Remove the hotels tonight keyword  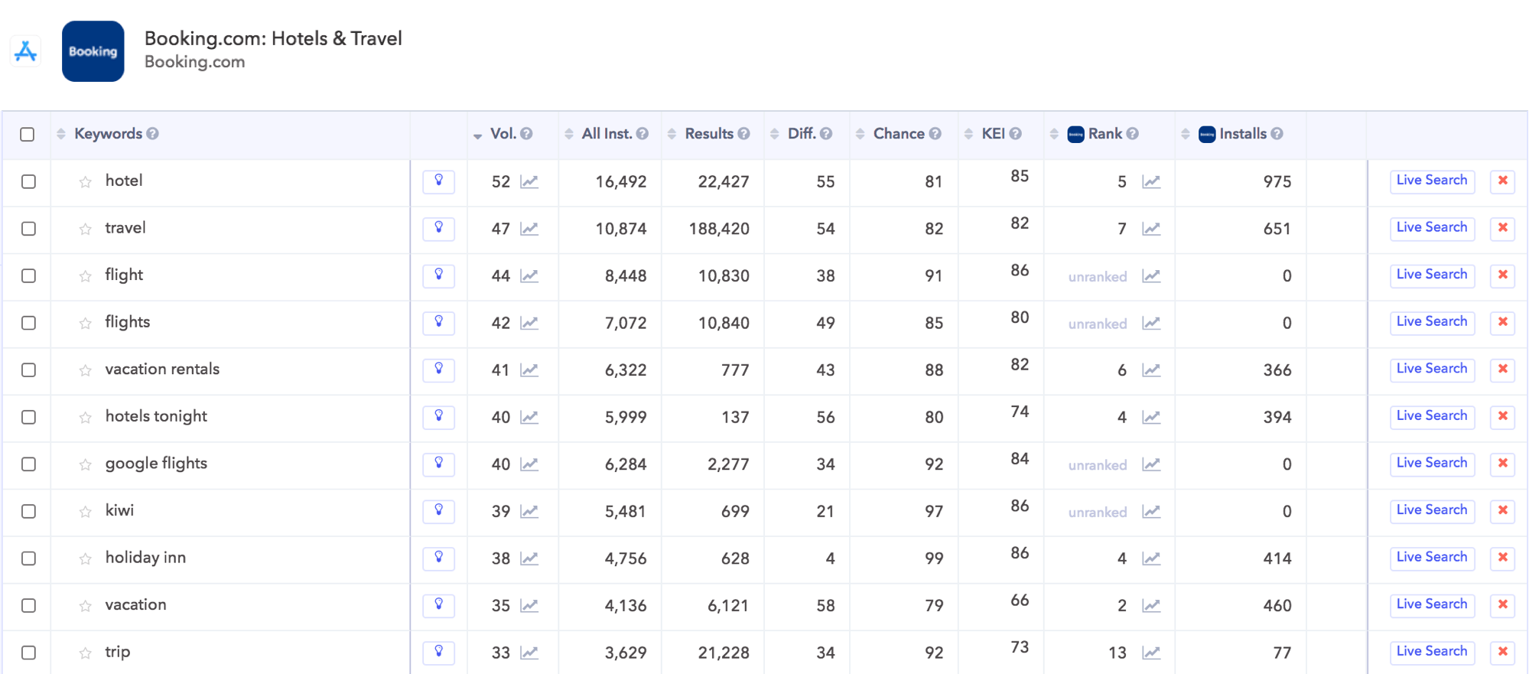[x=1502, y=416]
